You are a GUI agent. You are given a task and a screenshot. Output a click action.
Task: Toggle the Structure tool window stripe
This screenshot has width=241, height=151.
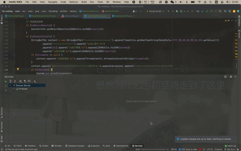tap(2, 113)
